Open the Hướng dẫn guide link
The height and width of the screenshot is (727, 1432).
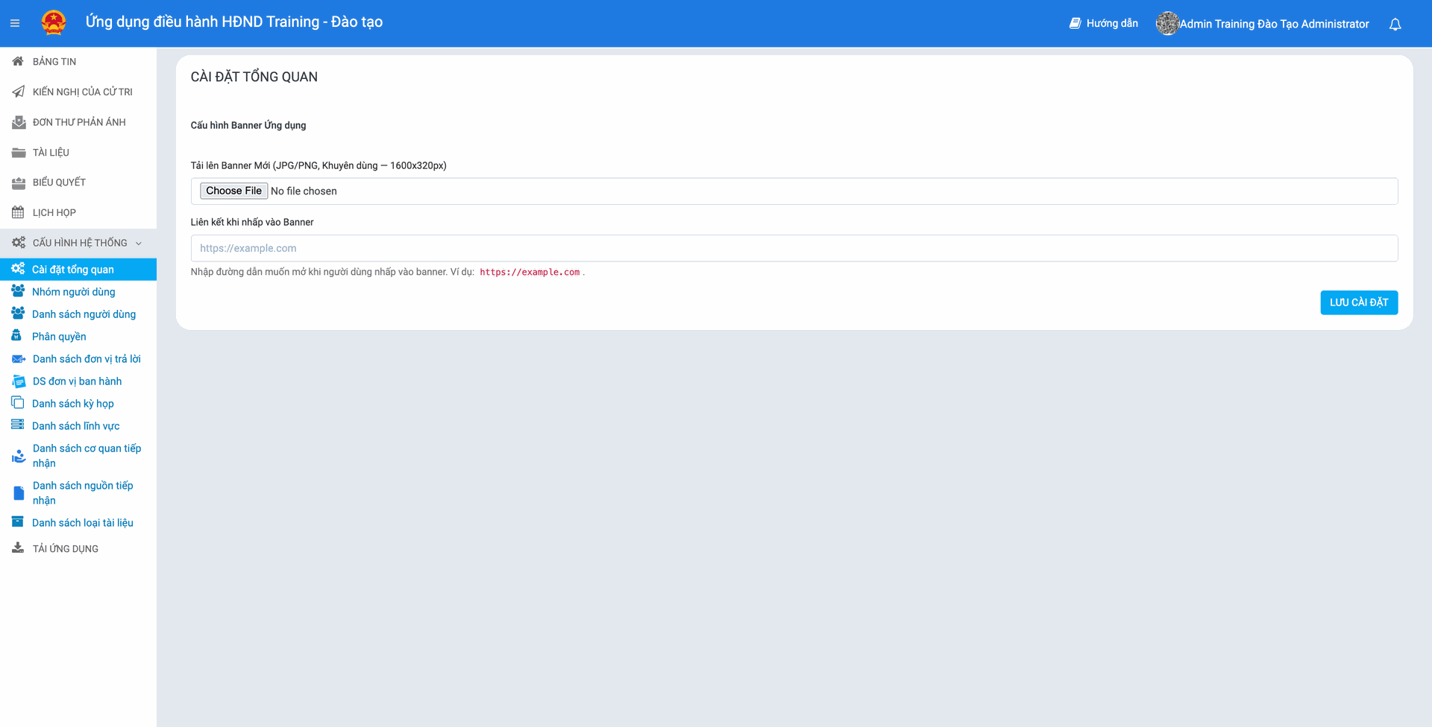(x=1104, y=24)
